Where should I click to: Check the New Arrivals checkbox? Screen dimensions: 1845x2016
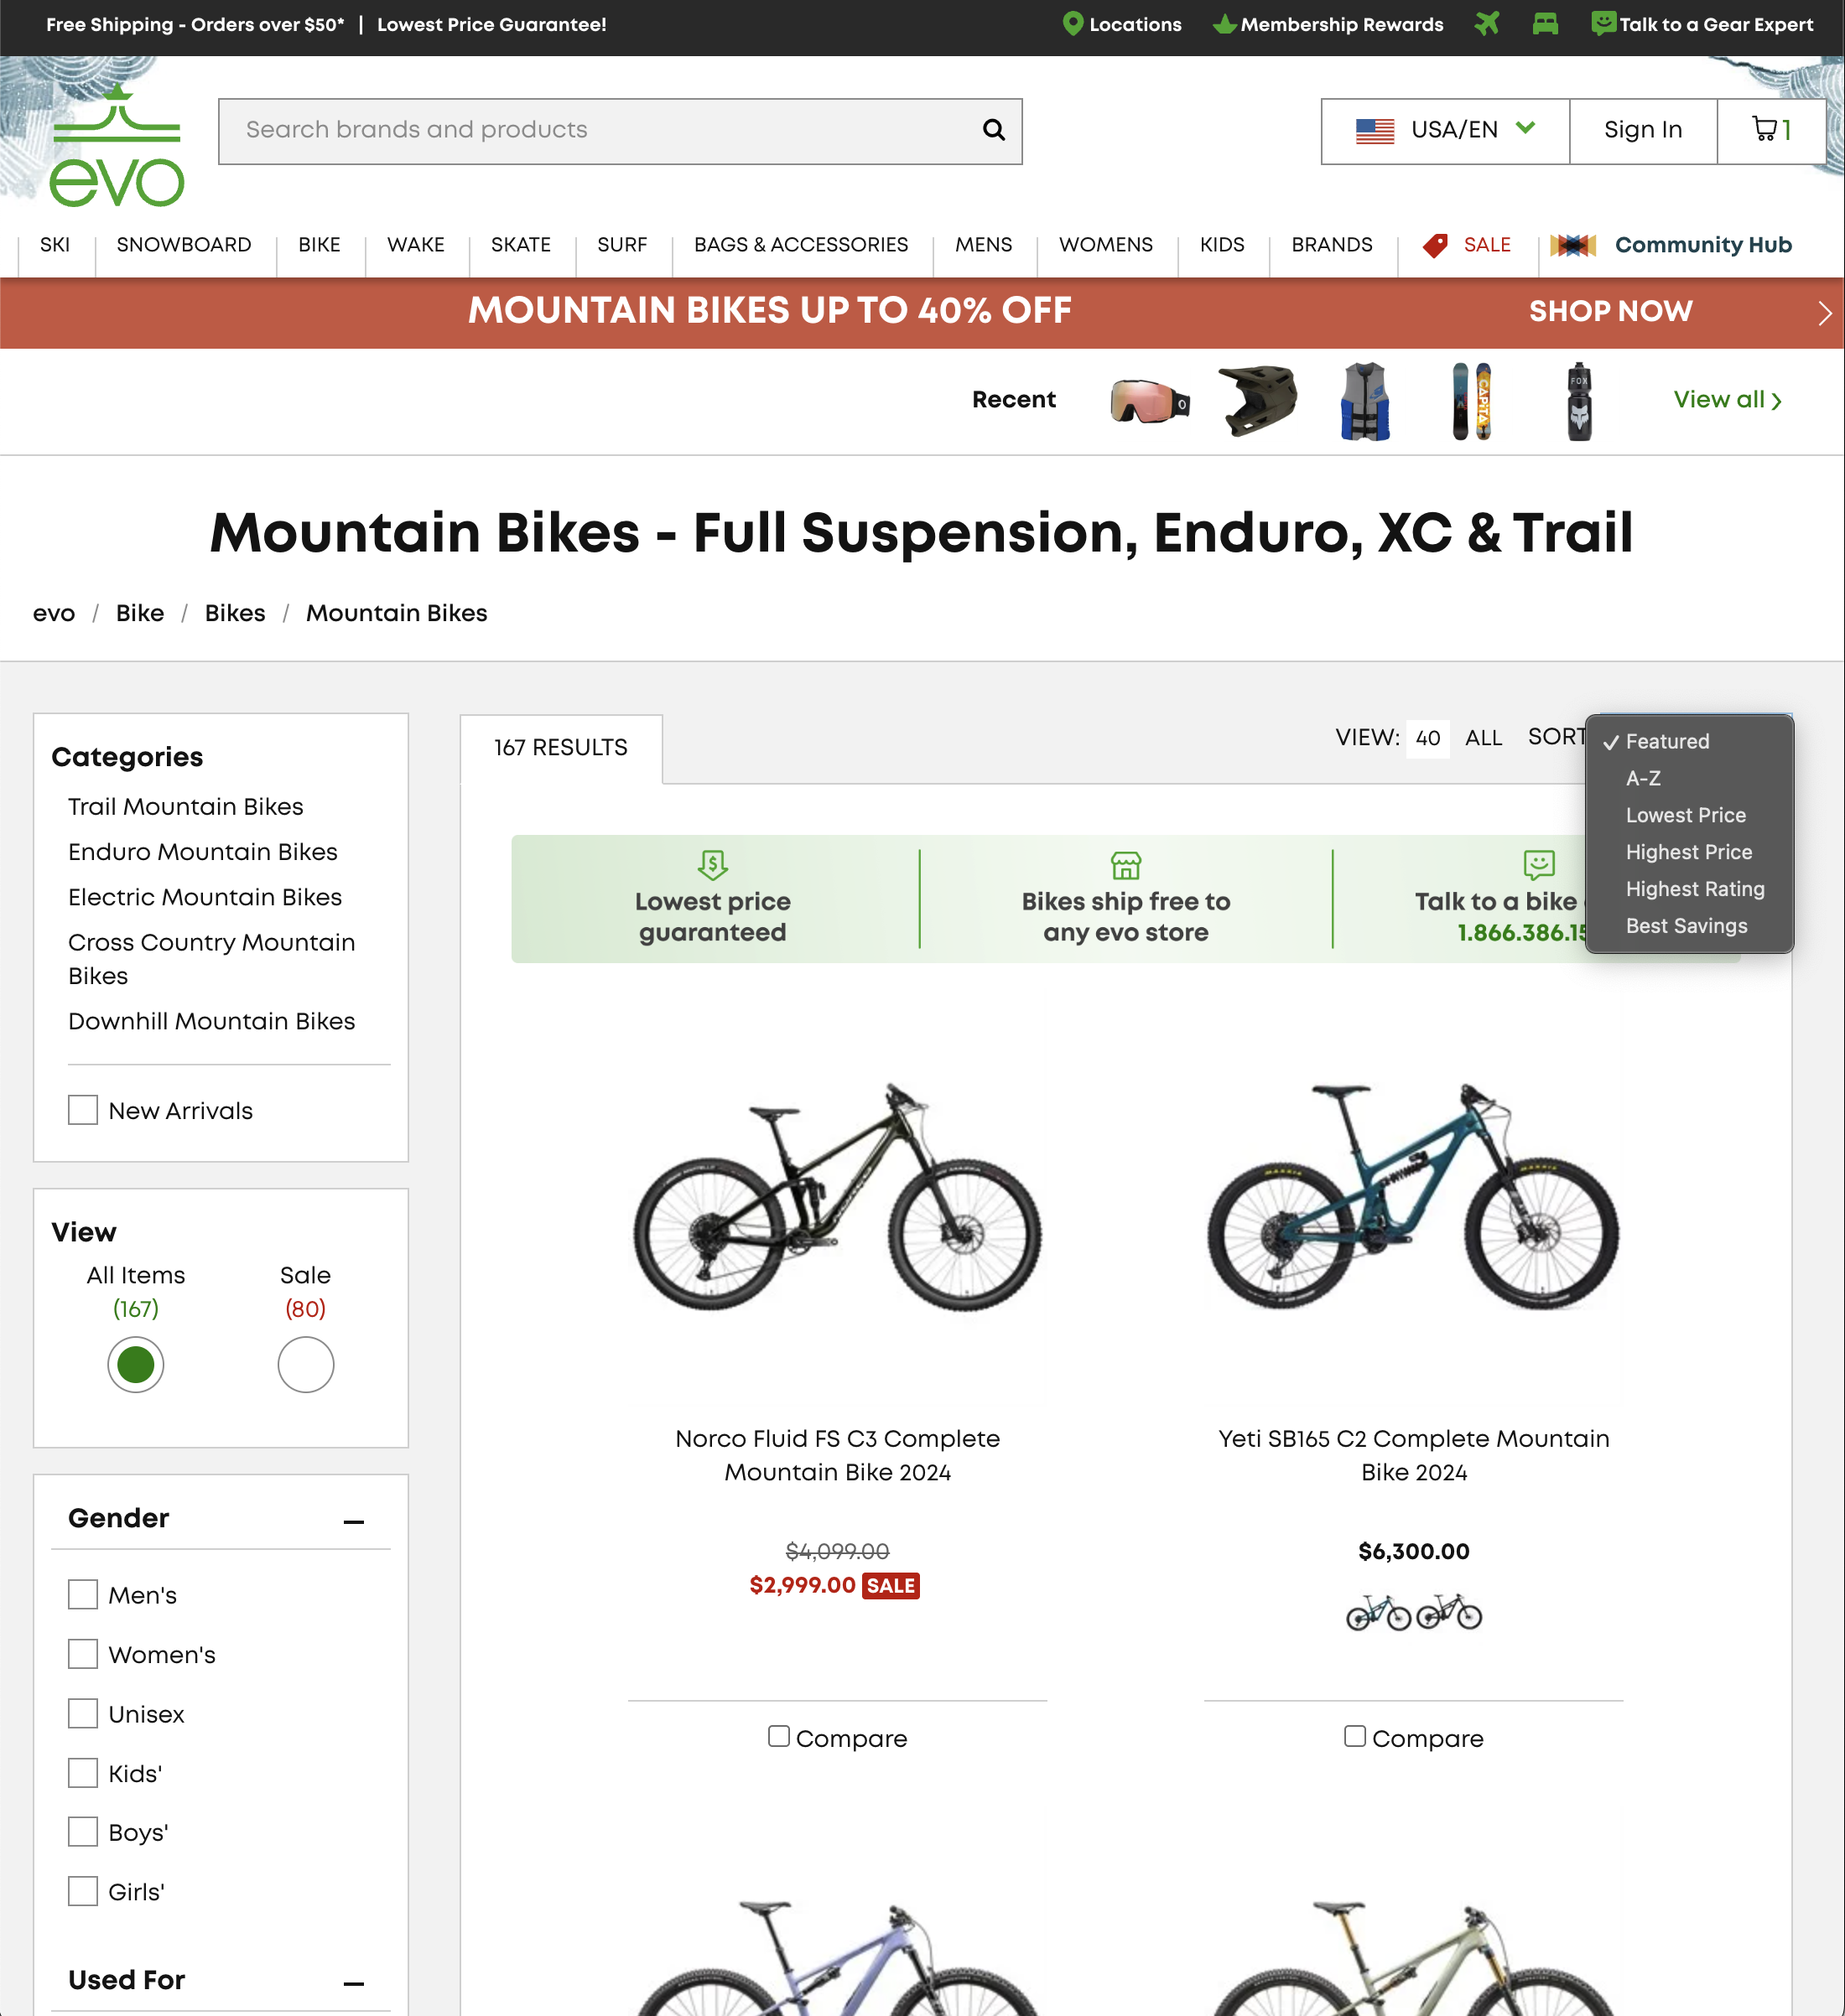pyautogui.click(x=83, y=1110)
